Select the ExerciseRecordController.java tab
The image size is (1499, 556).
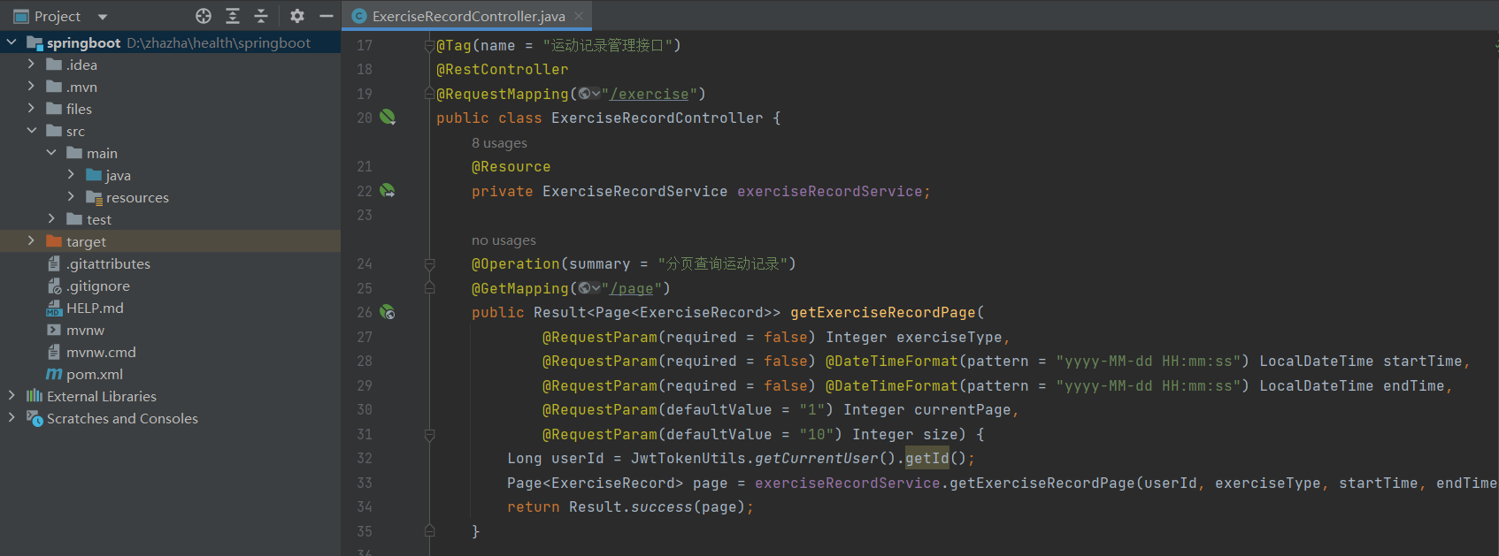[x=467, y=16]
